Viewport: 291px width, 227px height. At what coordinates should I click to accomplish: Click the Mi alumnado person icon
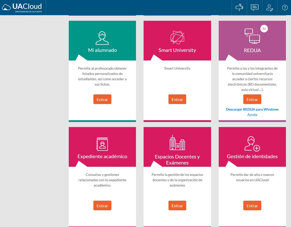(x=102, y=38)
